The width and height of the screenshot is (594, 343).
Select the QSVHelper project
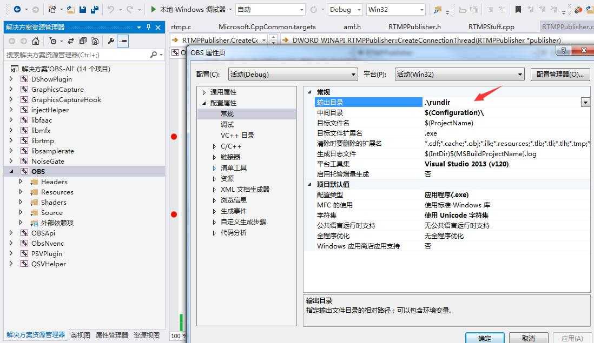[49, 264]
